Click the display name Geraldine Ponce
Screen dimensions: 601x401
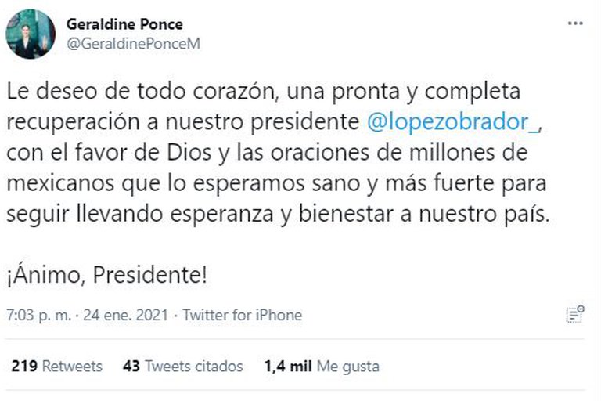click(x=124, y=24)
